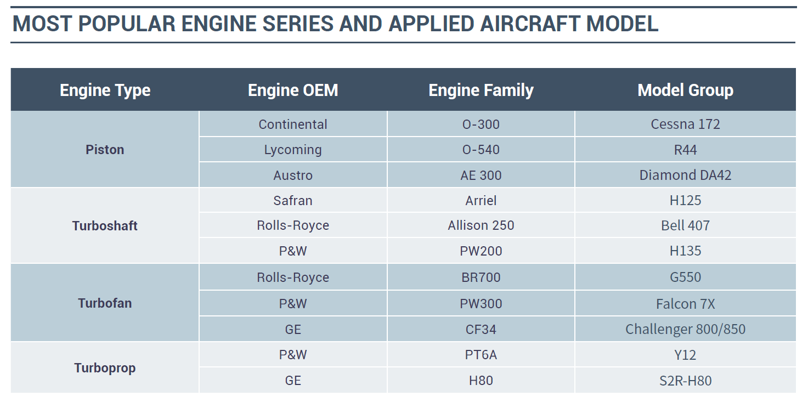Click the Engine Type column header
808x402 pixels.
click(105, 90)
